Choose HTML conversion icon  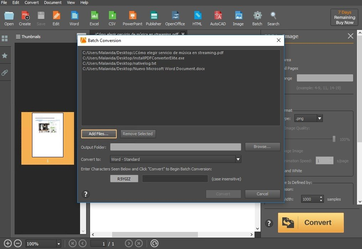point(198,18)
